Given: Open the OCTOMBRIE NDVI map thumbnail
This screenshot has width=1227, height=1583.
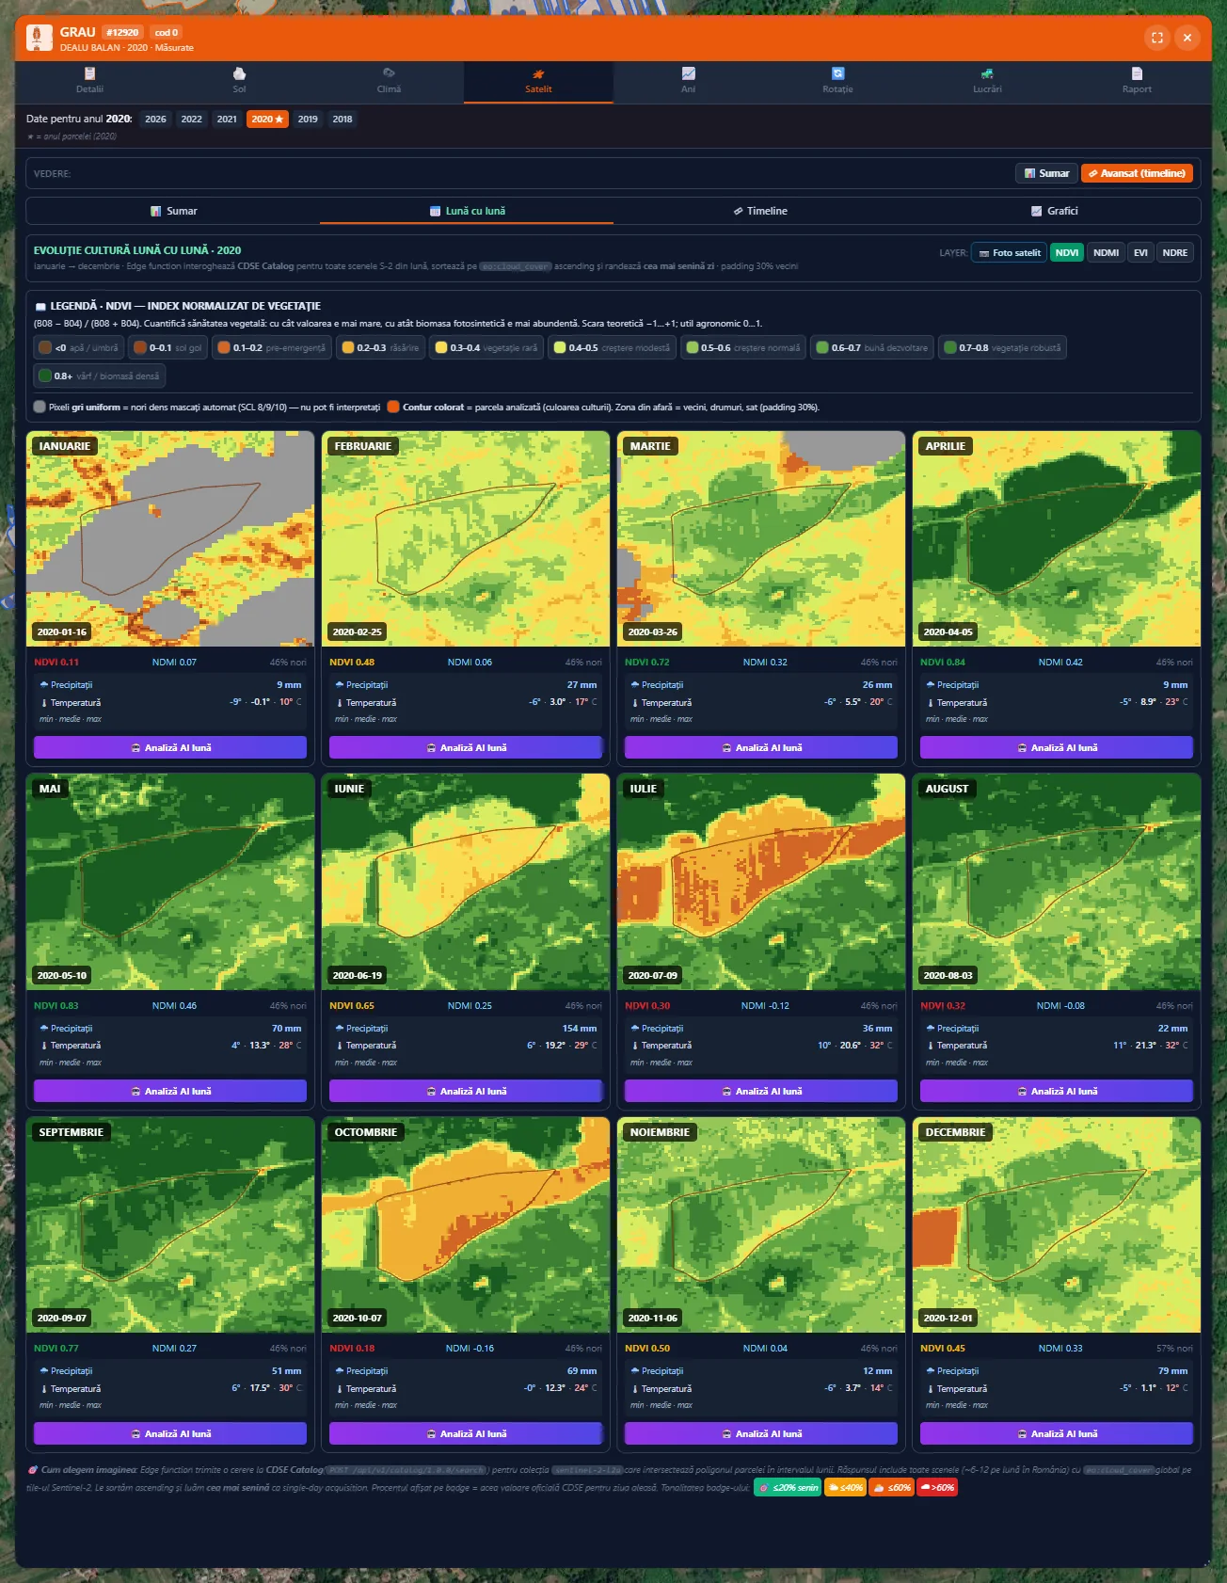Looking at the screenshot, I should click(466, 1224).
